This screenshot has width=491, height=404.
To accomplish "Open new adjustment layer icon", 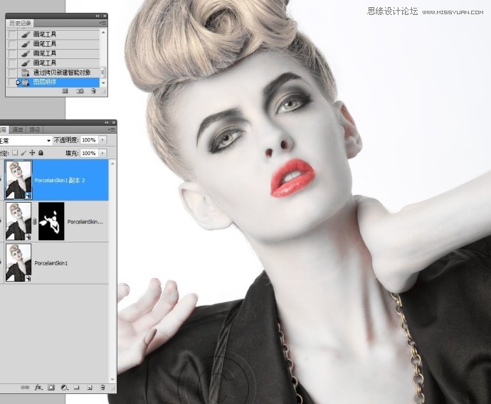I will [64, 388].
